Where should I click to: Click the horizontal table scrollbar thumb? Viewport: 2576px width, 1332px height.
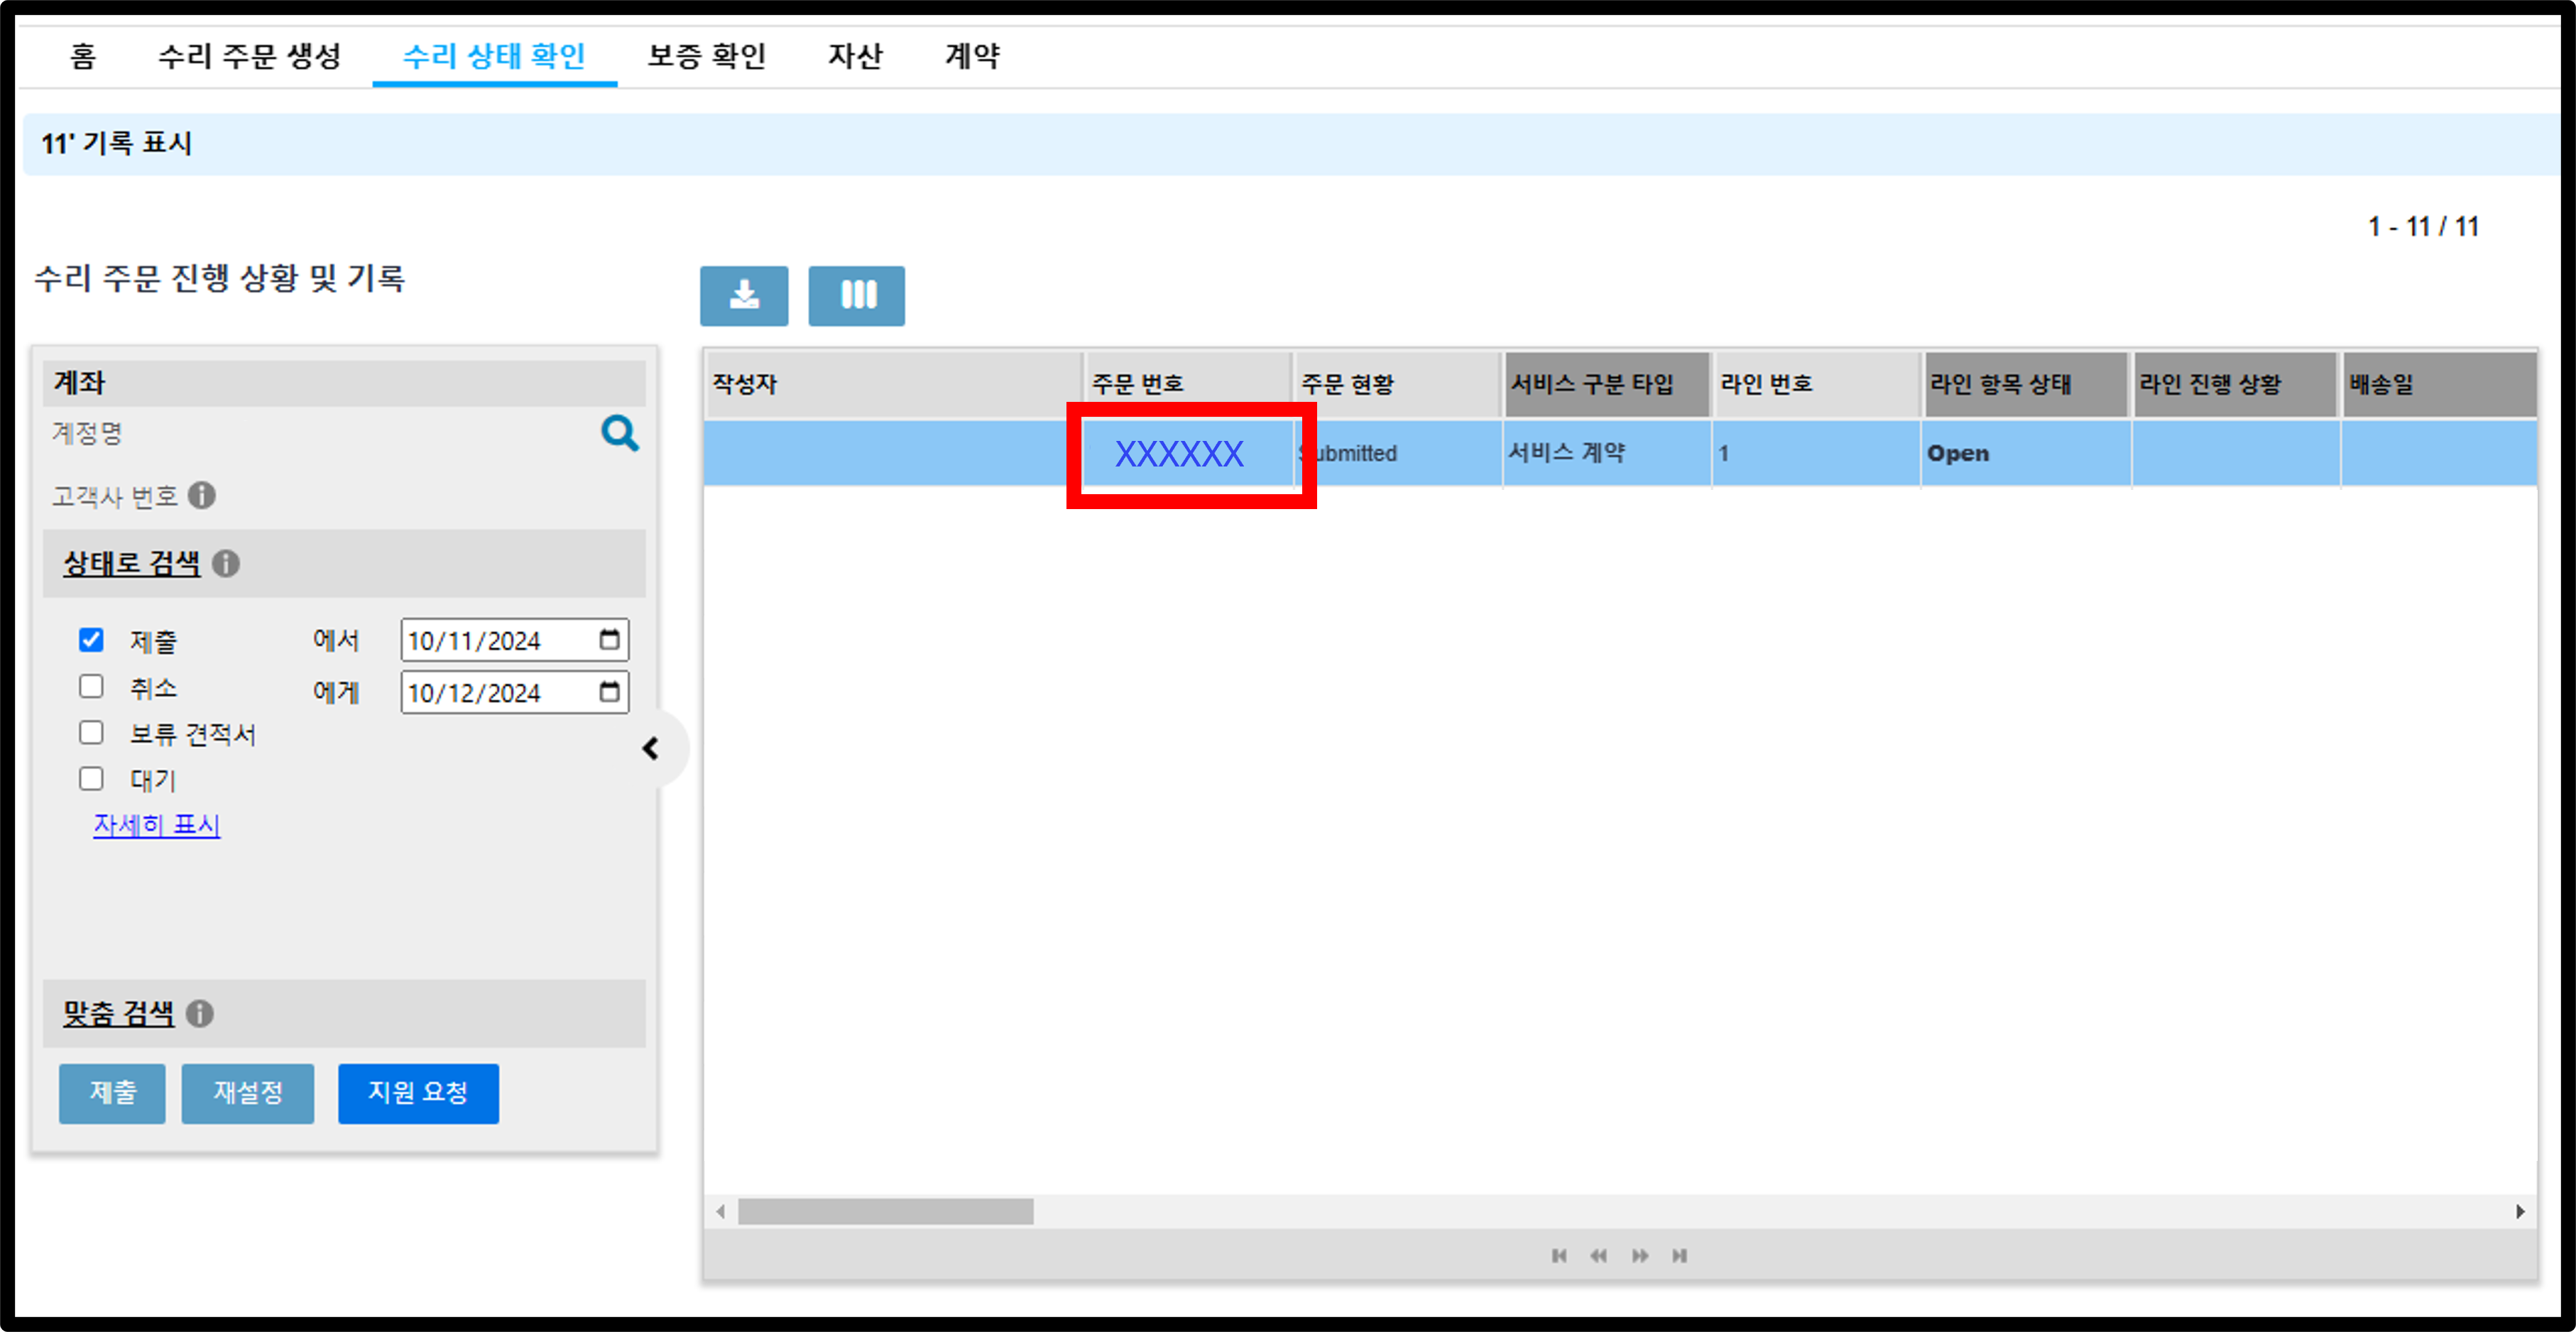(885, 1211)
